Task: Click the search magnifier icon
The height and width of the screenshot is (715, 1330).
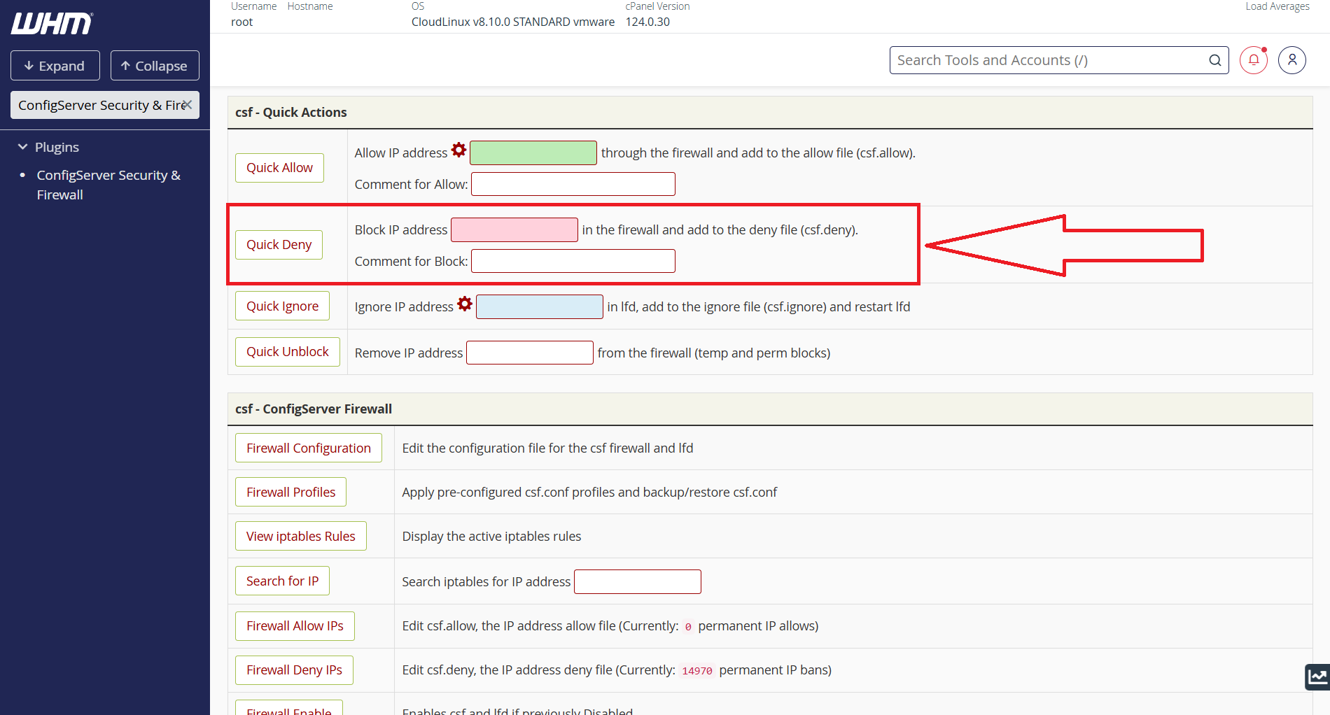Action: (1215, 60)
